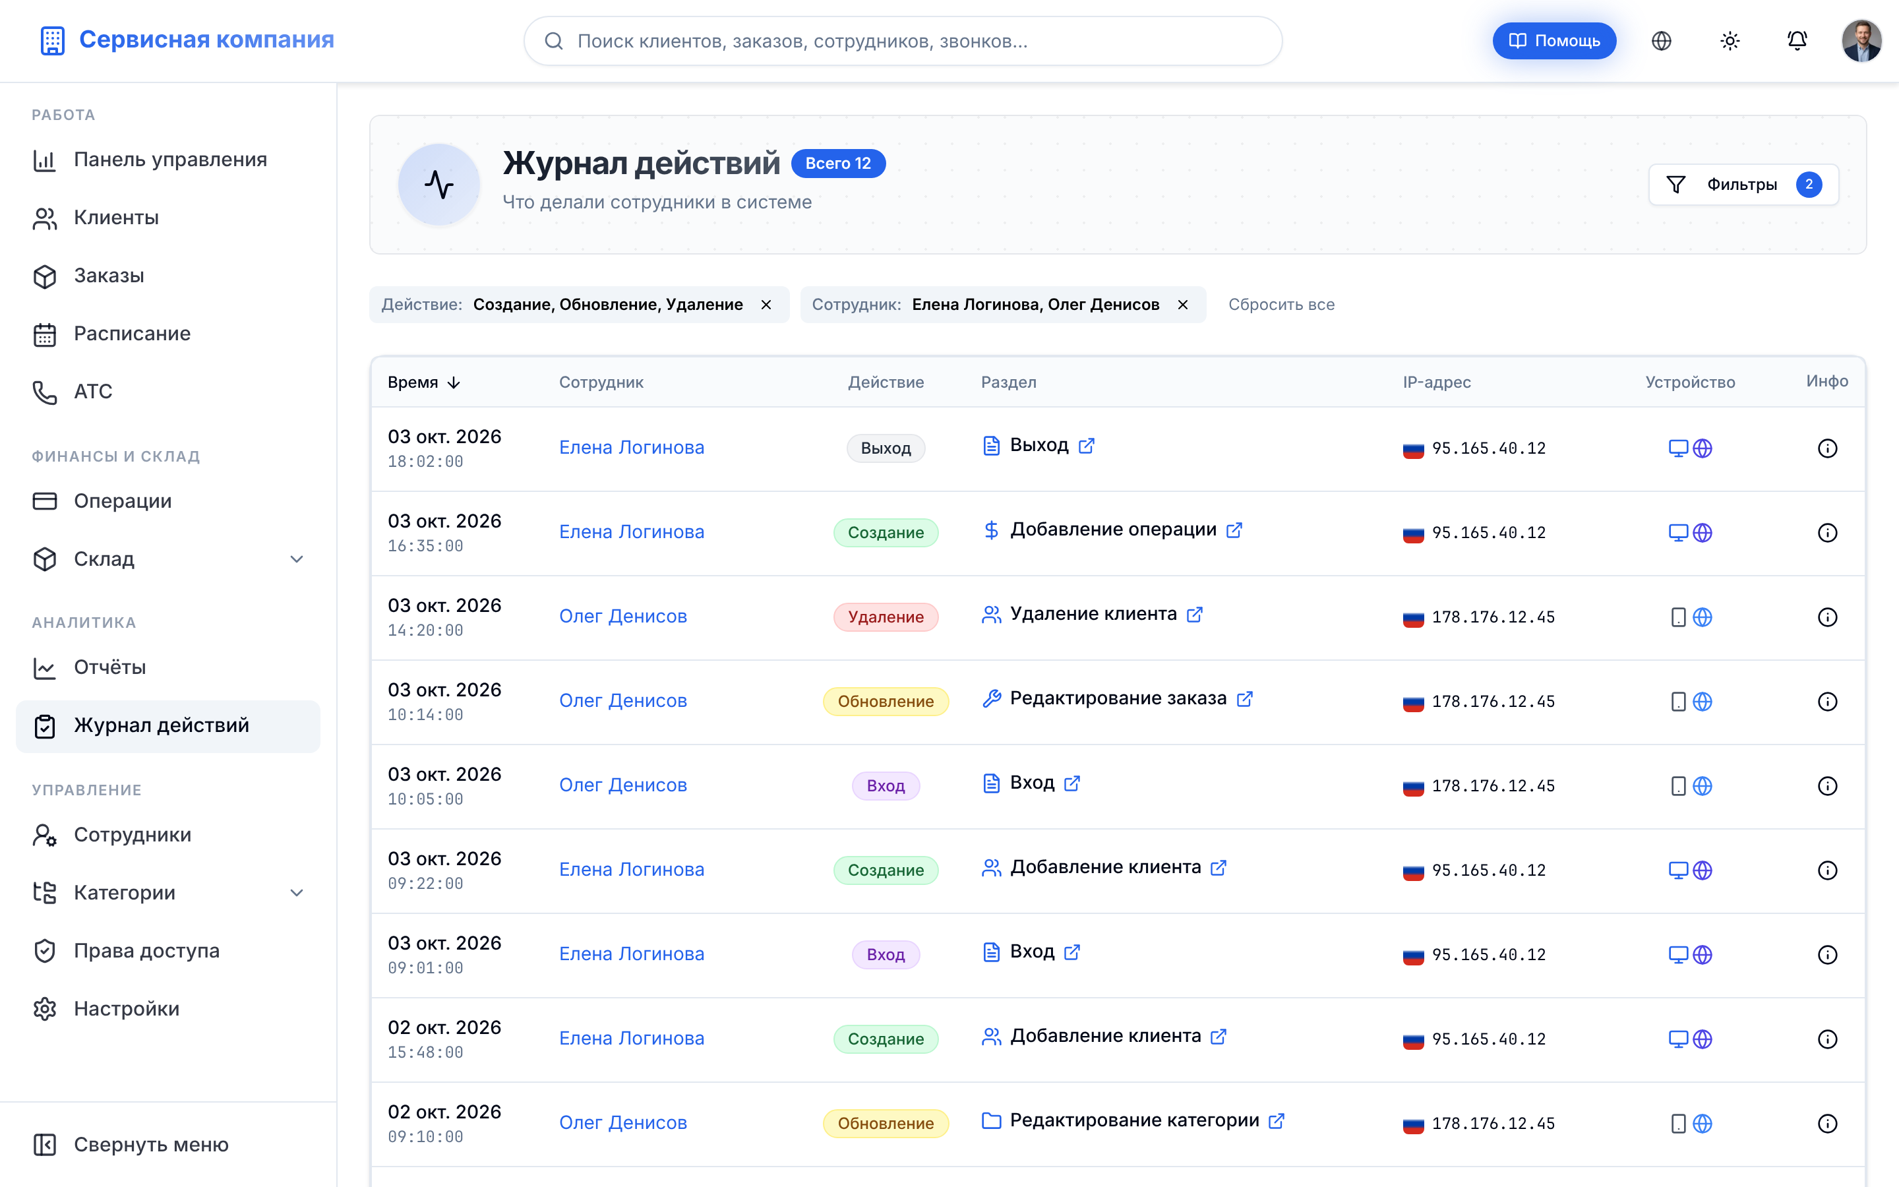Screen dimensions: 1899x1187
Task: Click the Обновление badge in 10:14:00 row
Action: click(885, 702)
